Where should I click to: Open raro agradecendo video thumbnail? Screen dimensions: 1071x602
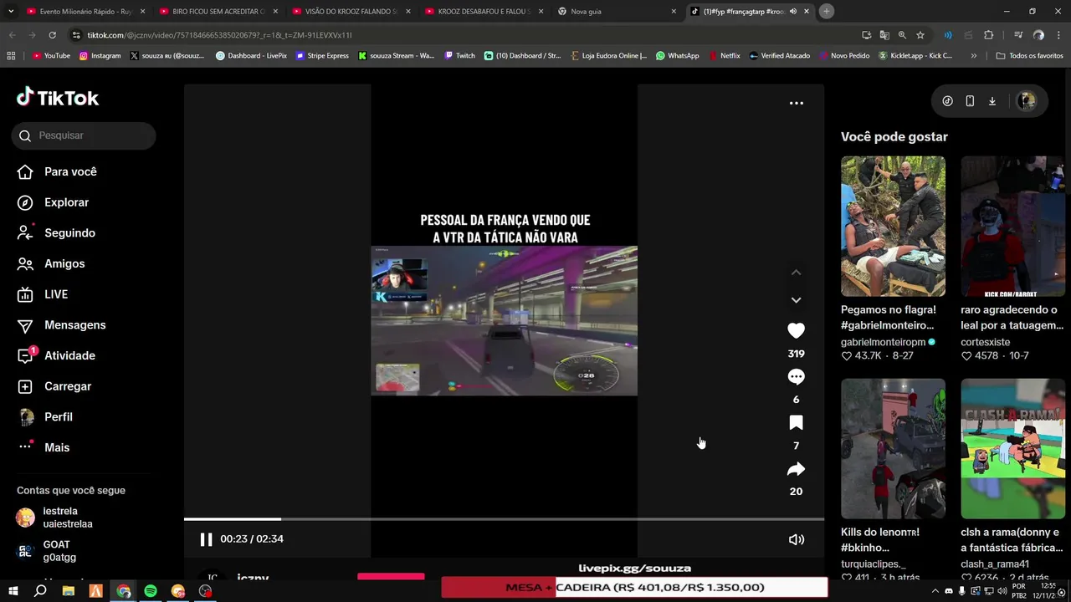point(1013,226)
